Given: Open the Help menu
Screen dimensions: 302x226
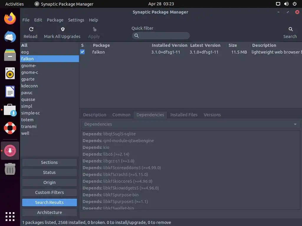Looking at the screenshot, I should click(x=93, y=20).
